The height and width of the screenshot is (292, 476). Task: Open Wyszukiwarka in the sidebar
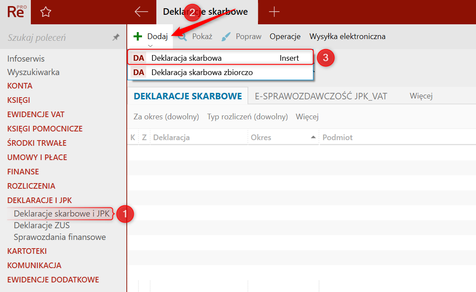[x=33, y=72]
